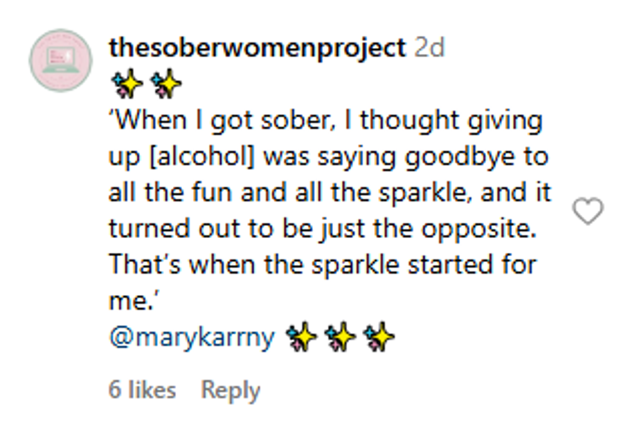The height and width of the screenshot is (428, 630).
Task: Click the last sparkle emoji after @marykarrny
Action: coord(378,337)
